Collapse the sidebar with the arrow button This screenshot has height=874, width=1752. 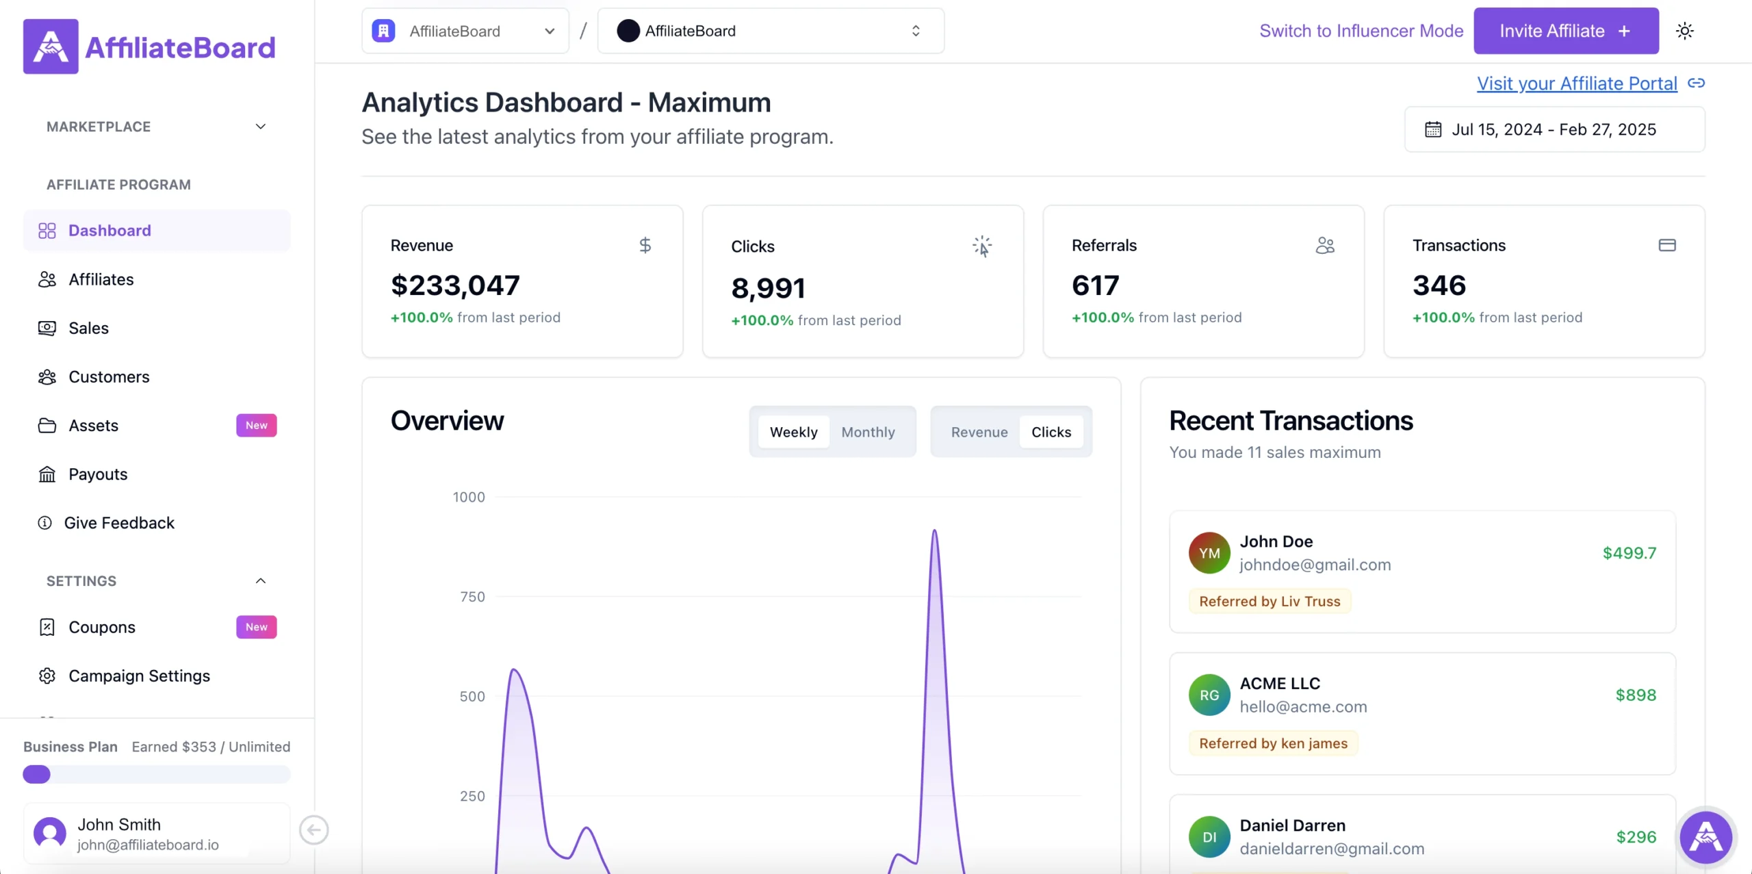314,830
